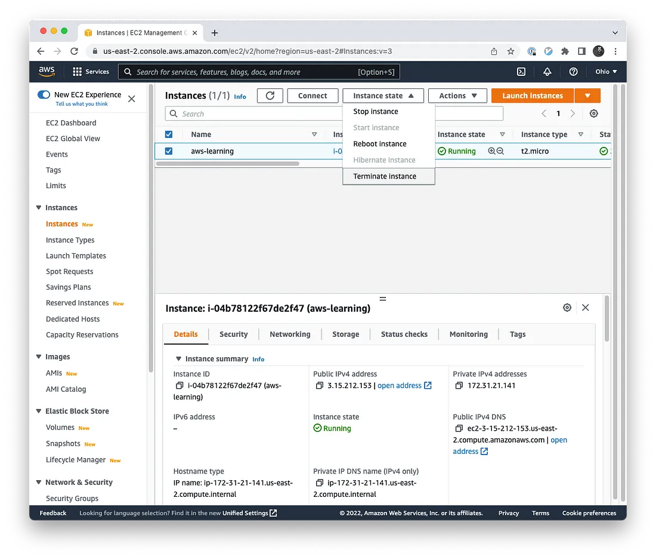Close the instance detail panel

585,308
